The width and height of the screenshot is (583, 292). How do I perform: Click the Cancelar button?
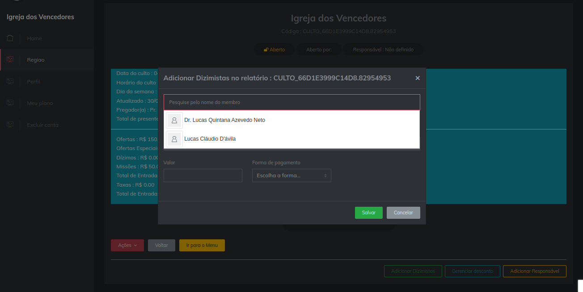pyautogui.click(x=403, y=213)
